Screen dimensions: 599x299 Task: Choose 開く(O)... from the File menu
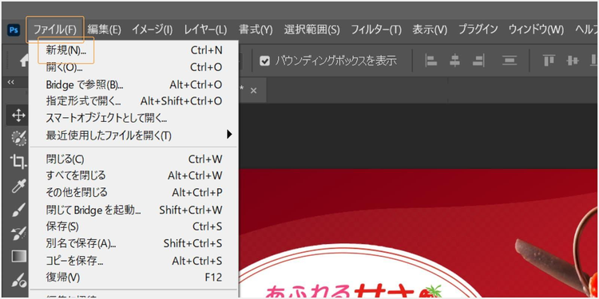click(x=133, y=67)
